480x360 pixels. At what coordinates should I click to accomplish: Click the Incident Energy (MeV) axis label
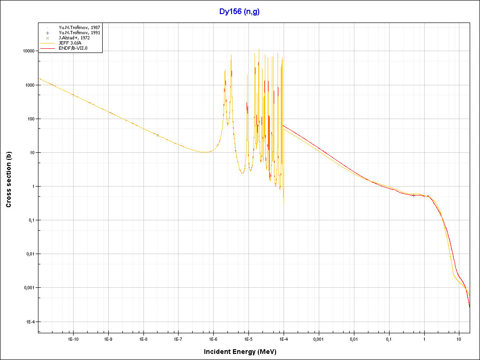click(243, 352)
